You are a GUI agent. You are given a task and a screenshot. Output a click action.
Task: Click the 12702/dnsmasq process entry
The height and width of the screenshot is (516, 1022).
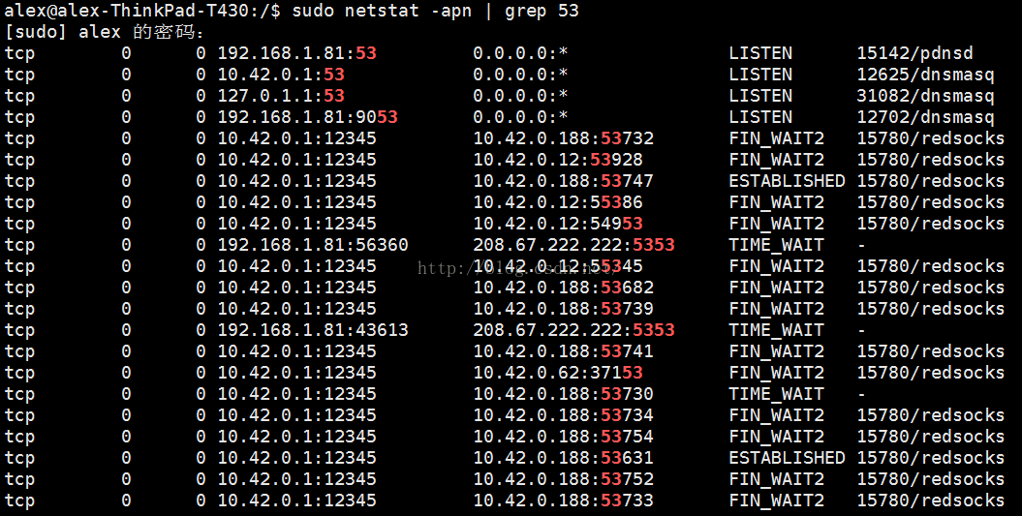coord(924,117)
